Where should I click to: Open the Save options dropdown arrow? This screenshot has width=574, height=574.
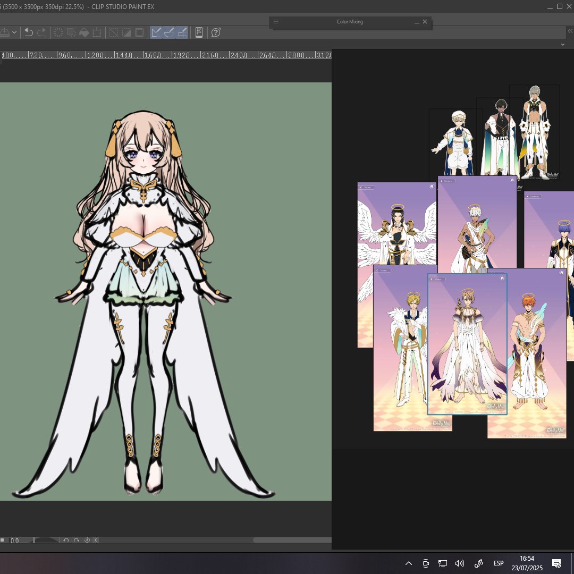point(14,32)
